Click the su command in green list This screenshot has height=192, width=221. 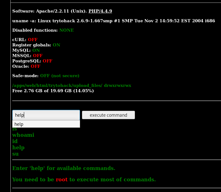pos(15,154)
